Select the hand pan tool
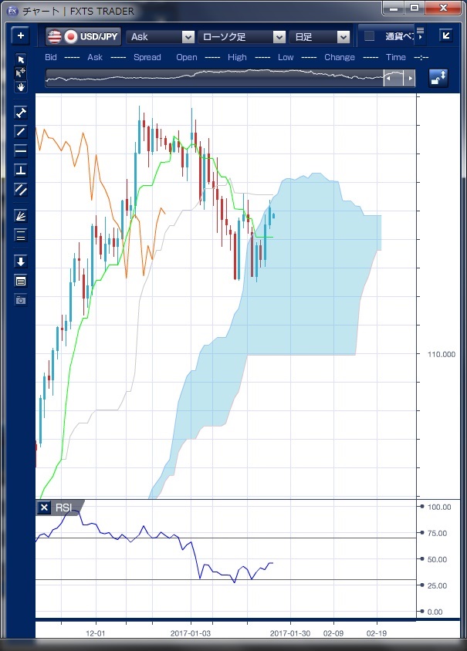 tap(21, 86)
